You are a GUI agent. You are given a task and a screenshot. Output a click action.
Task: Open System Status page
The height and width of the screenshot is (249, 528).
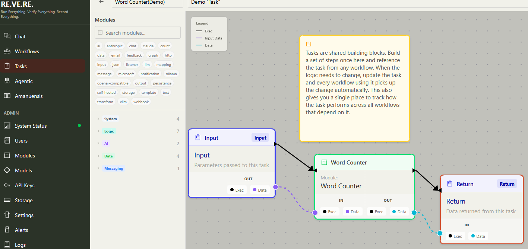point(43,126)
